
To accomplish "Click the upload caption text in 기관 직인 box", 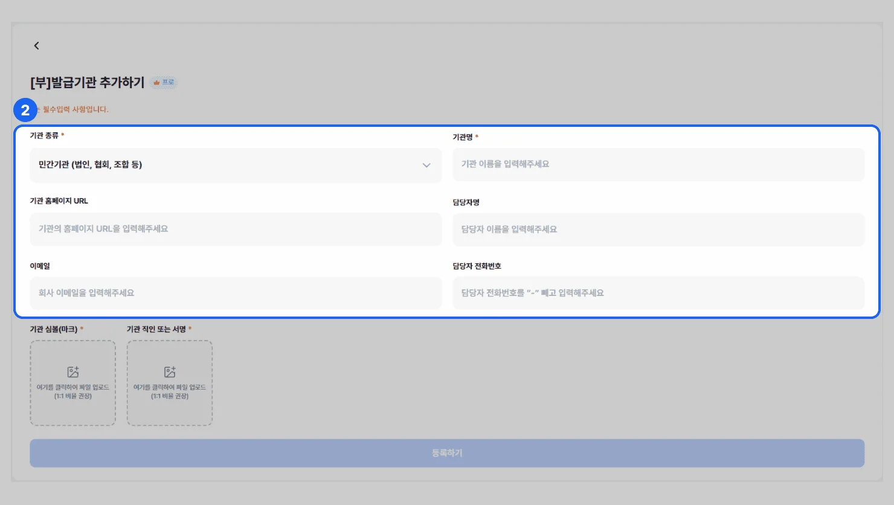I will [x=170, y=391].
